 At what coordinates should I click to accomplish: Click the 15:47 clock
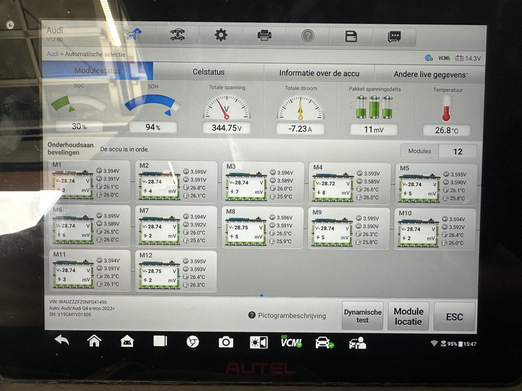tap(470, 344)
